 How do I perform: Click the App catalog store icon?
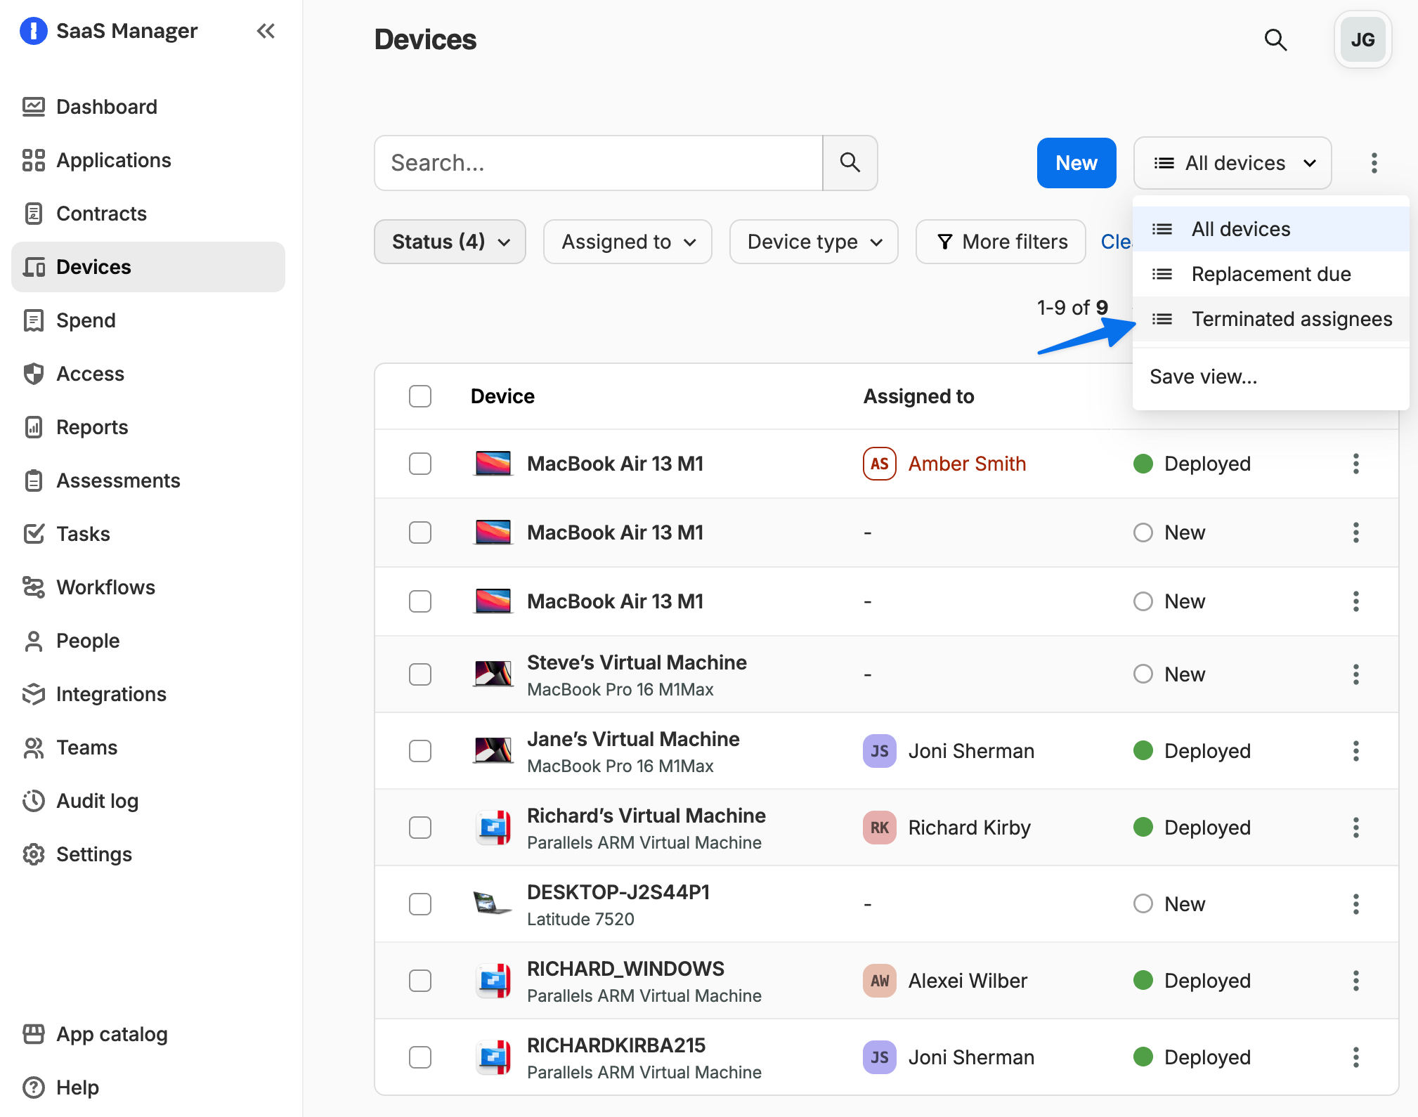(33, 1034)
